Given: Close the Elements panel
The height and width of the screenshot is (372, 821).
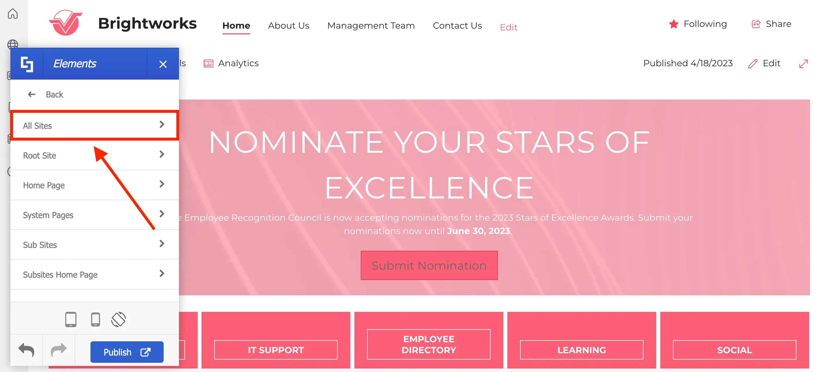Looking at the screenshot, I should 163,64.
